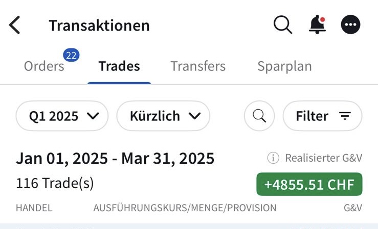
Task: Select the Trades tab
Action: coord(119,66)
